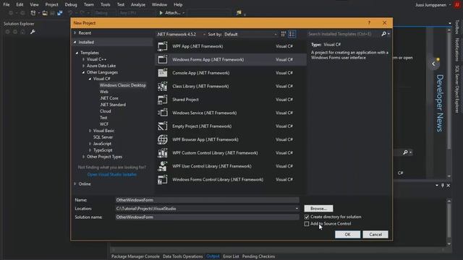
Task: Open the Sort by Default dropdown
Action: coord(250,34)
